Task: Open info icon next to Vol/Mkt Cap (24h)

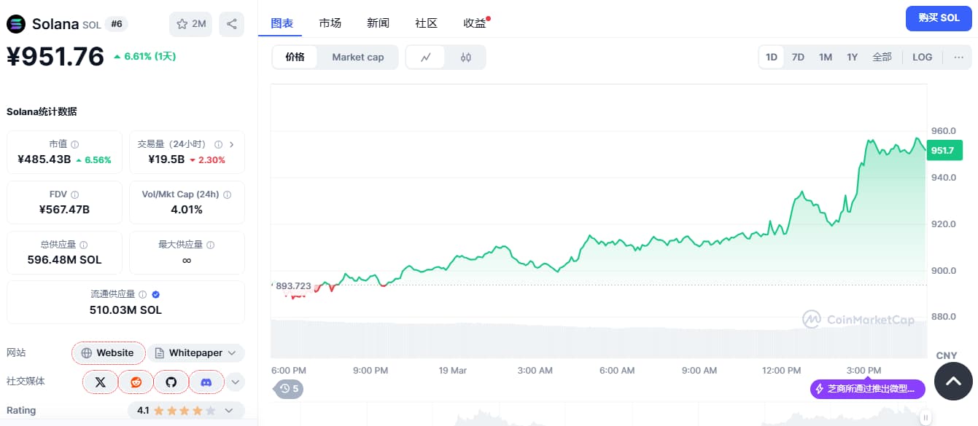Action: pos(227,195)
